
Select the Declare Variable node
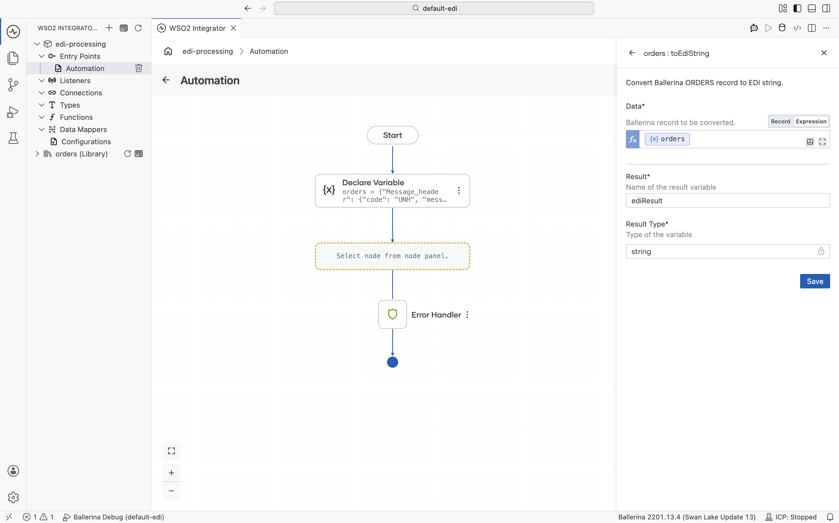coord(392,191)
